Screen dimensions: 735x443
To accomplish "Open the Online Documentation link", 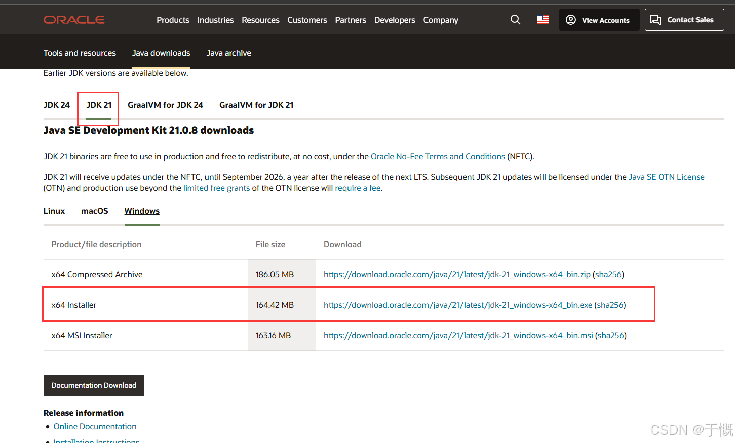I will point(95,426).
